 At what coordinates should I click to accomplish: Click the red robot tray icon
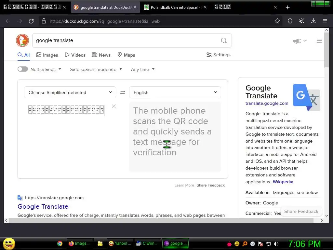(x=229, y=244)
